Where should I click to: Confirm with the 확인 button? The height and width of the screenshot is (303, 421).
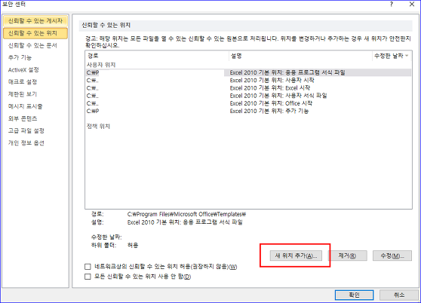(x=354, y=295)
